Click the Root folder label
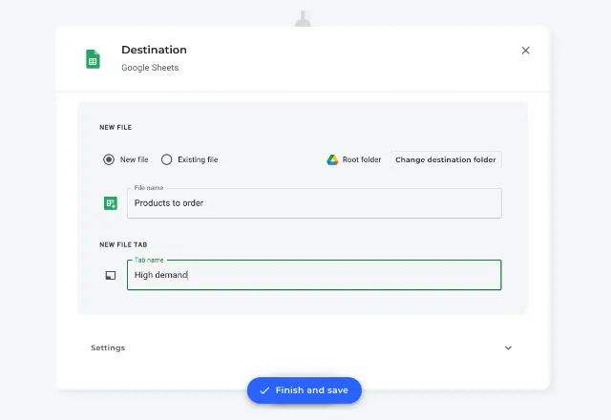This screenshot has height=420, width=611. (362, 159)
